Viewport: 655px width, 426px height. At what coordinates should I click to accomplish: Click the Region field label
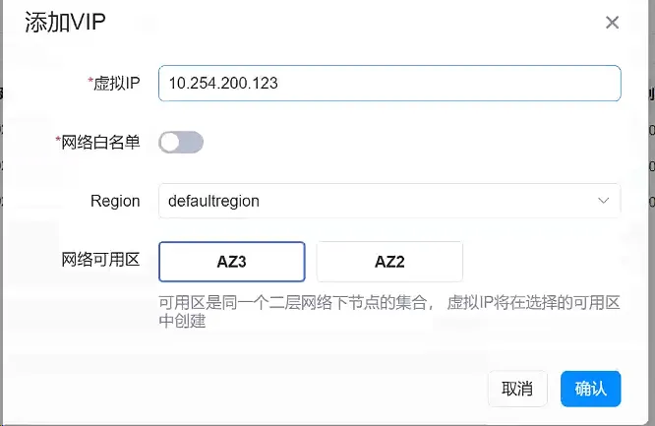click(x=115, y=201)
